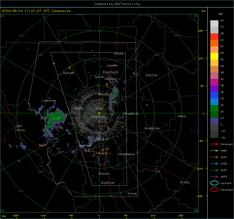Click the Innisfail city label
The width and height of the screenshot is (234, 219).
tap(105, 94)
